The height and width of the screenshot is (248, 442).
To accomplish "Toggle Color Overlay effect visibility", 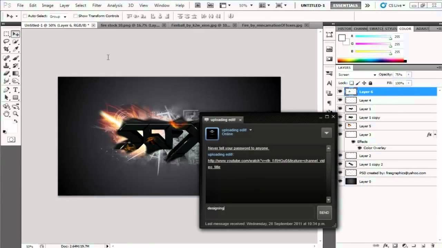I will 359,148.
